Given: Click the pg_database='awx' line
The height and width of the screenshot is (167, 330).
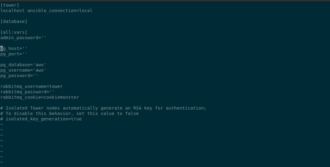Looking at the screenshot, I should tap(23, 65).
